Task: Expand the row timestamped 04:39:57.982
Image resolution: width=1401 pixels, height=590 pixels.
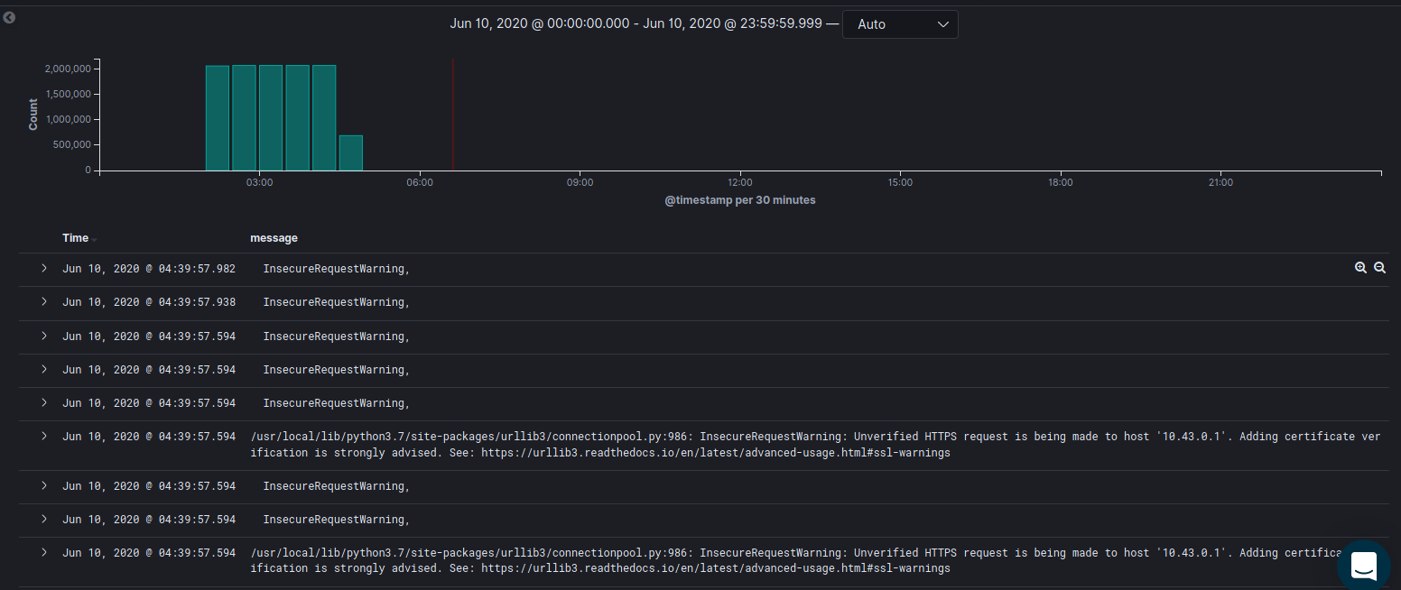Action: pyautogui.click(x=43, y=268)
